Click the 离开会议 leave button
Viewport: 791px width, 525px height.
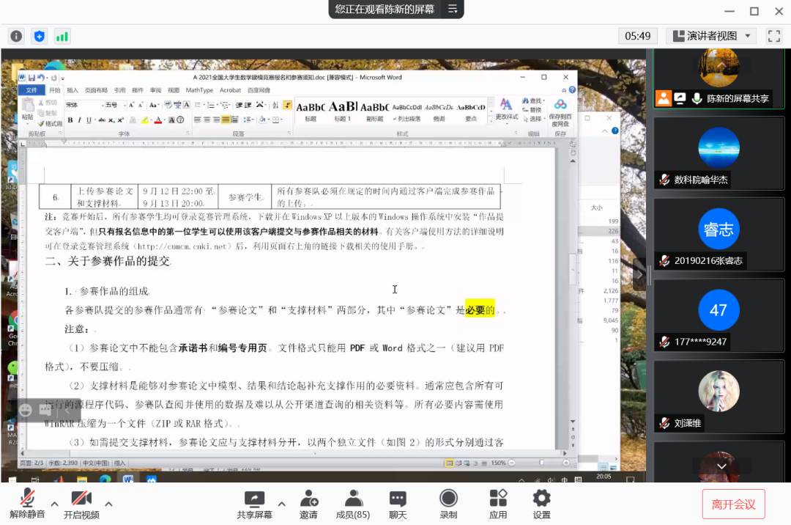click(733, 504)
